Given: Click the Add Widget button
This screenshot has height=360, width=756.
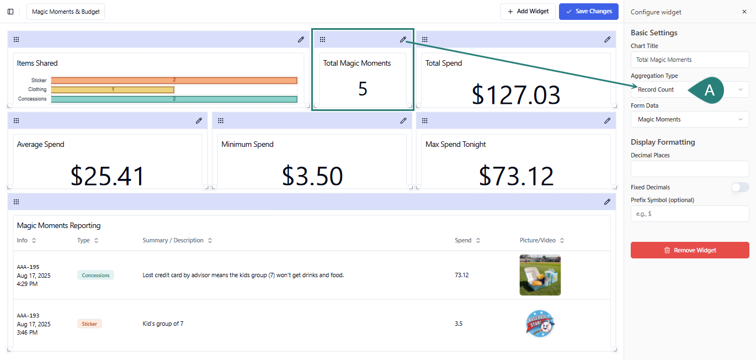Looking at the screenshot, I should pos(528,12).
